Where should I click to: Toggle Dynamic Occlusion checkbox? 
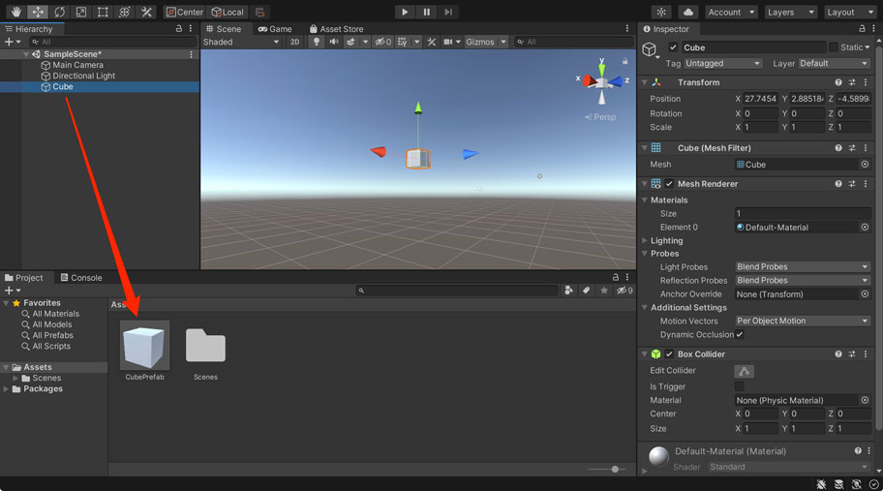740,334
